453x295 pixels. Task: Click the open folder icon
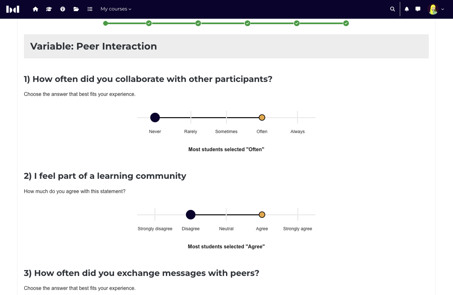tap(76, 9)
